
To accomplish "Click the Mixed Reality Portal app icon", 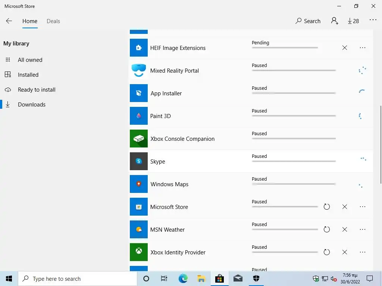I will [x=139, y=70].
